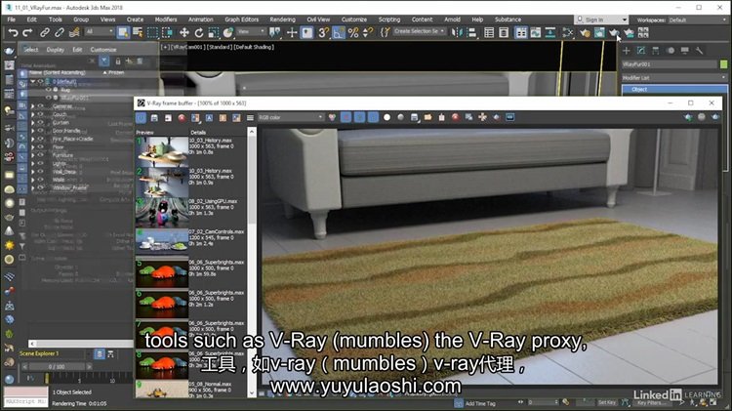Open the Sign In dropdown

pos(601,20)
